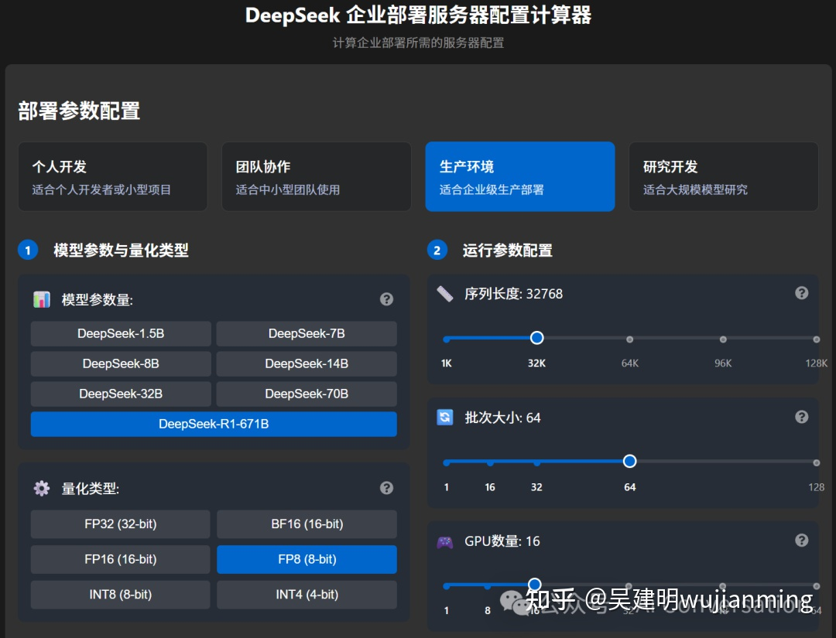The height and width of the screenshot is (638, 836).
Task: Select the INT4 (4-bit) quantization option
Action: [307, 594]
